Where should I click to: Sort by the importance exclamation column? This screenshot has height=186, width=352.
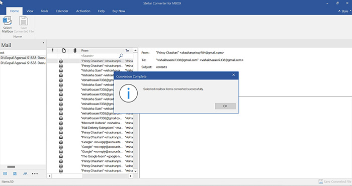point(53,50)
